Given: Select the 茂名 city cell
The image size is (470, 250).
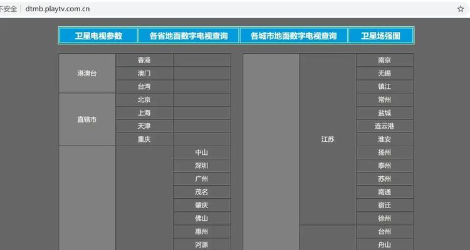Looking at the screenshot, I should (202, 192).
